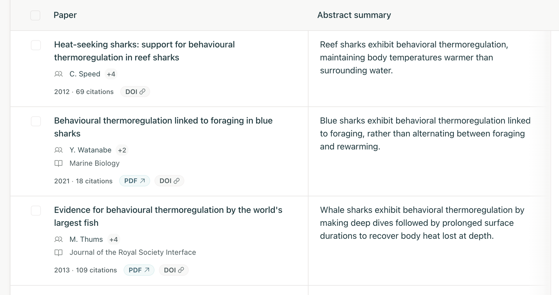This screenshot has height=295, width=559.
Task: Open the Heat-seeking sharks paper title
Action: (x=144, y=51)
